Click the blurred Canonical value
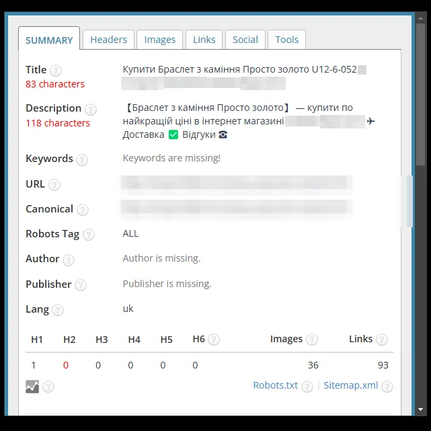This screenshot has width=431, height=431. [237, 208]
